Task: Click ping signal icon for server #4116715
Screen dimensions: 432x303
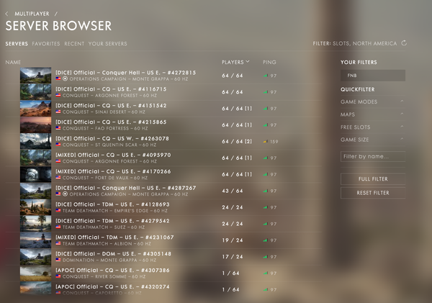Action: [x=265, y=92]
